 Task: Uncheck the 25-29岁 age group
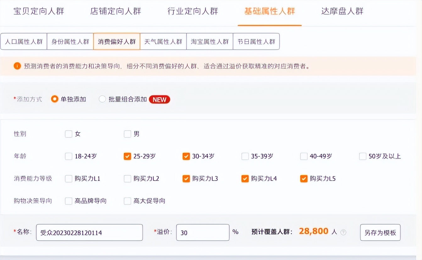pos(127,156)
